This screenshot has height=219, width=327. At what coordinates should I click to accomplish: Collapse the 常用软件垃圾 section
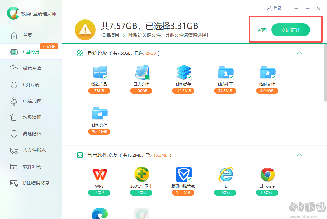coord(299,155)
